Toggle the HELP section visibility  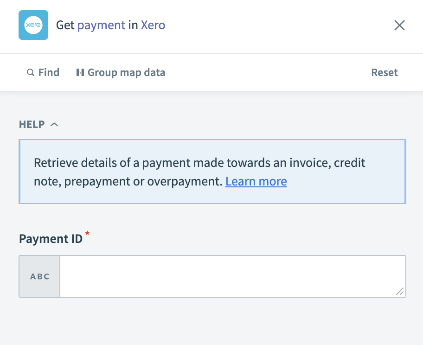[55, 124]
